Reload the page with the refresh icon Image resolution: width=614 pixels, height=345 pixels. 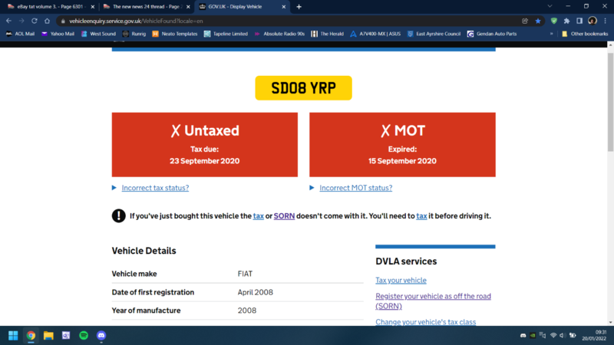[x=35, y=21]
